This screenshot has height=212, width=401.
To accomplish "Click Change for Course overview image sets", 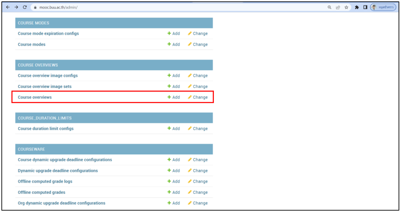I will (x=198, y=87).
